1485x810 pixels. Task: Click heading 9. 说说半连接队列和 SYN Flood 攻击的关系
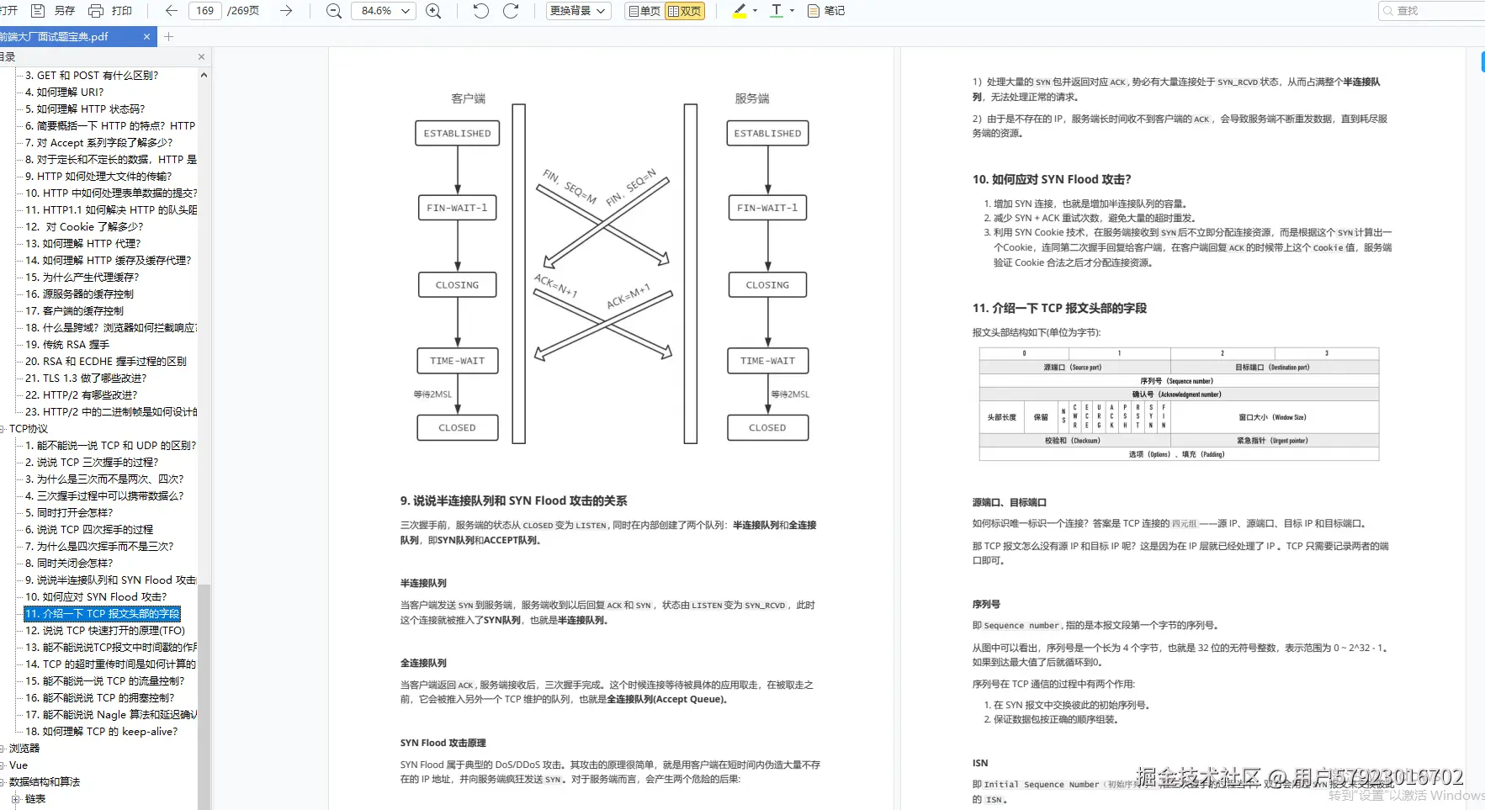[x=513, y=500]
